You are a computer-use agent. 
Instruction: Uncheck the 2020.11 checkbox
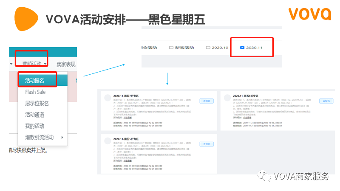pyautogui.click(x=242, y=48)
